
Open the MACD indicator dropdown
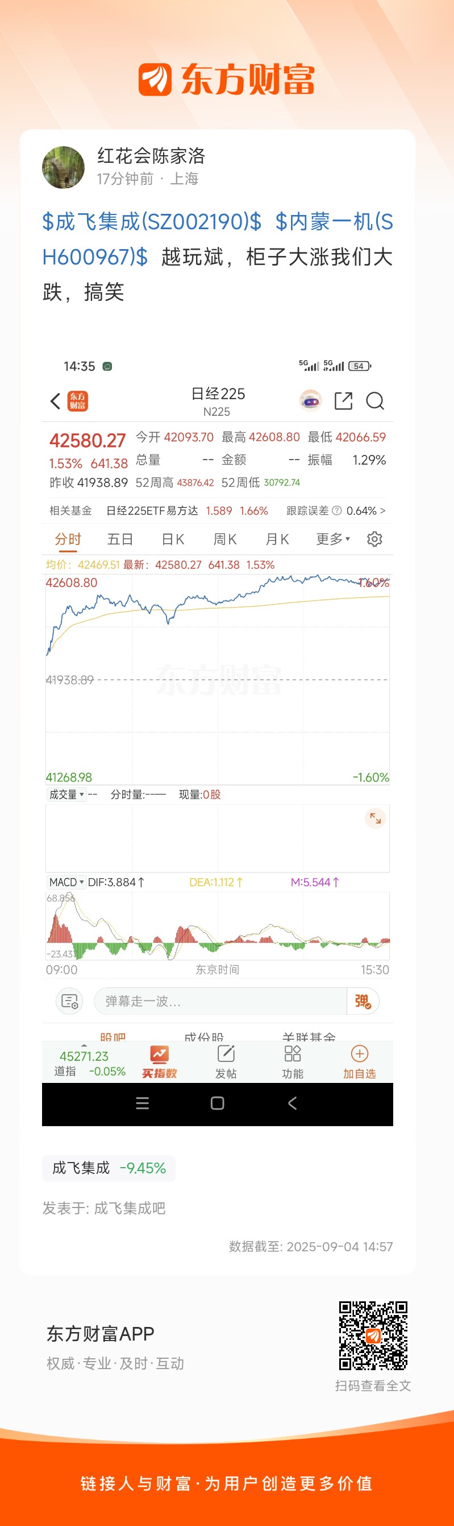66,882
